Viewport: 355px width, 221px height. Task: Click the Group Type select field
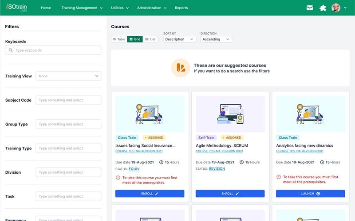[x=68, y=124]
